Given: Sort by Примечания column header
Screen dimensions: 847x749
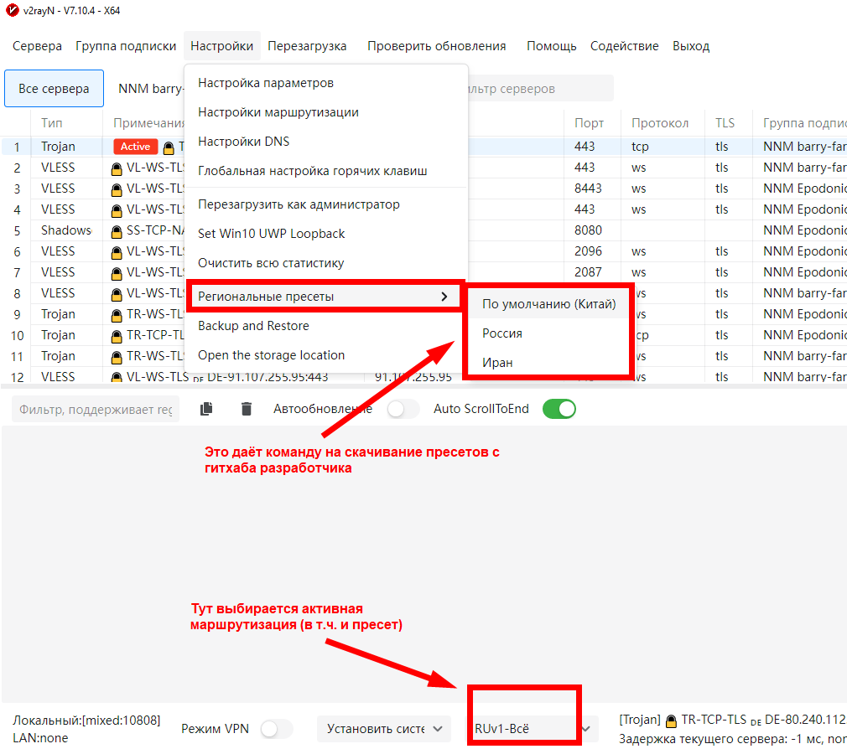Looking at the screenshot, I should click(144, 123).
